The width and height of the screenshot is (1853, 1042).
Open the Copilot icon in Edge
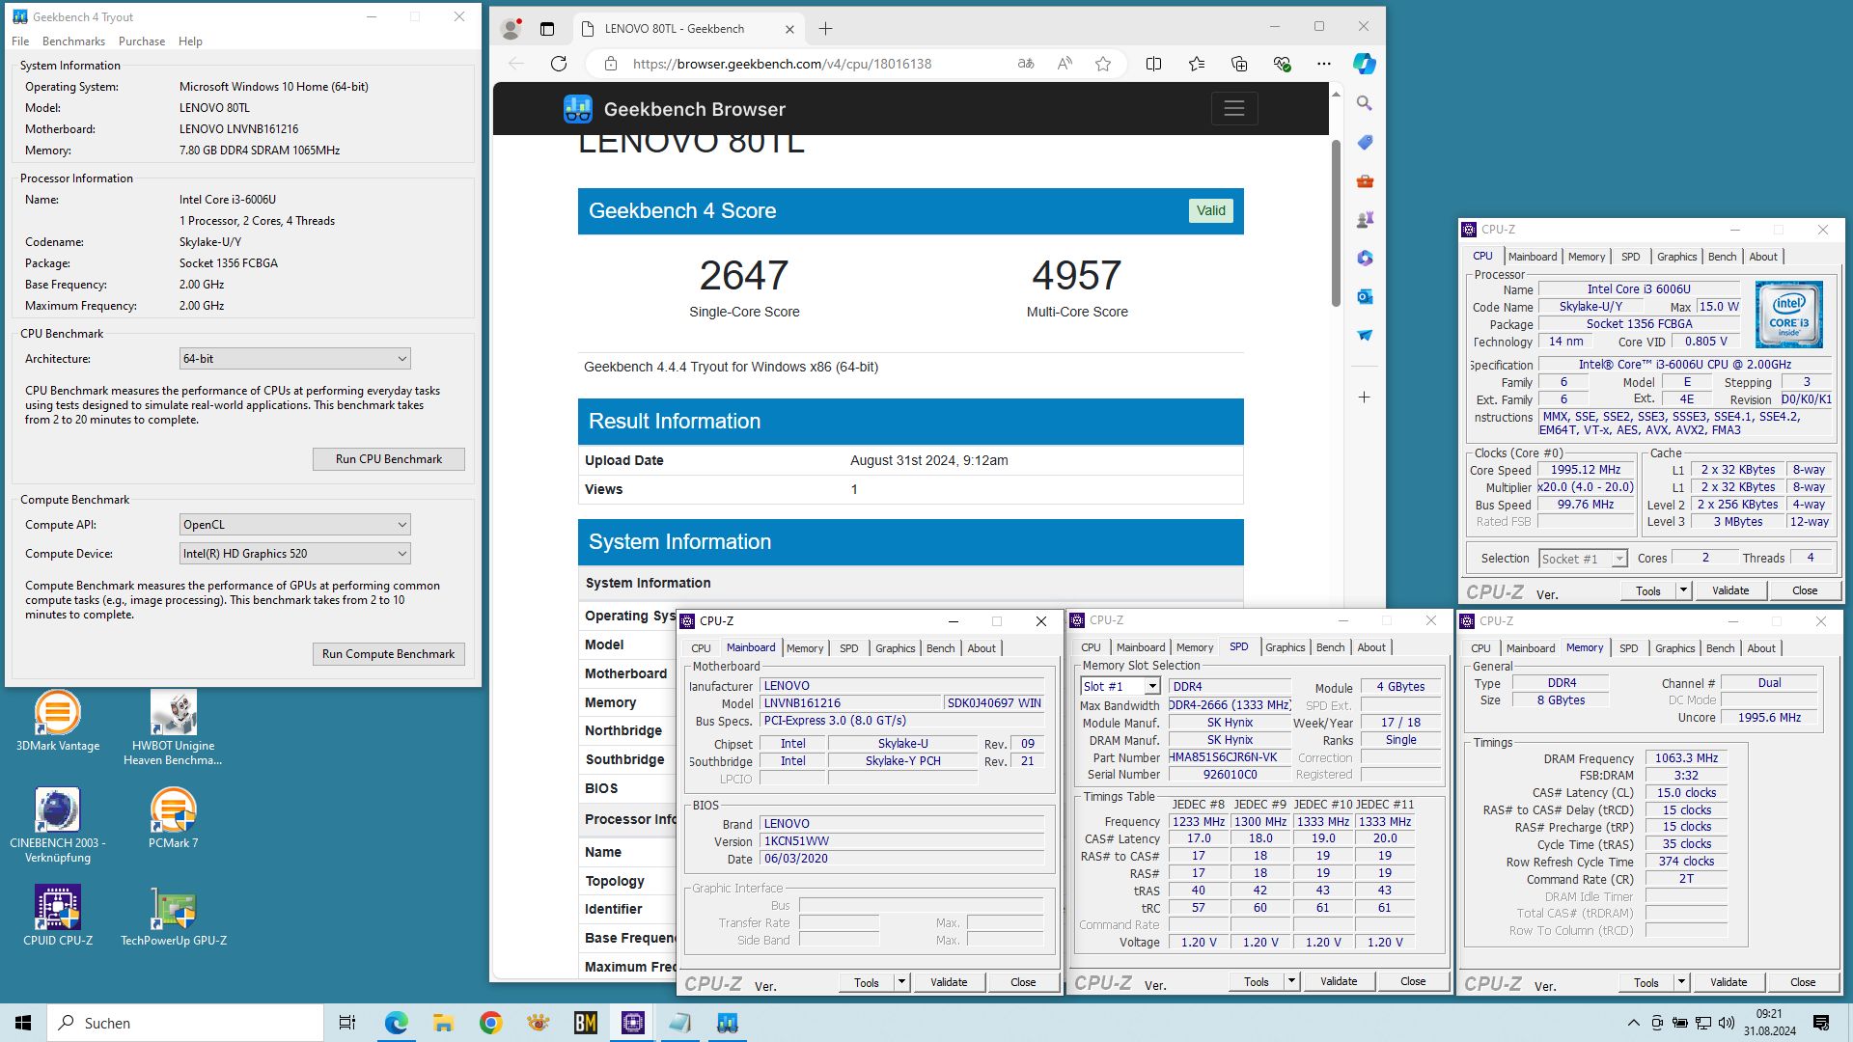coord(1364,64)
